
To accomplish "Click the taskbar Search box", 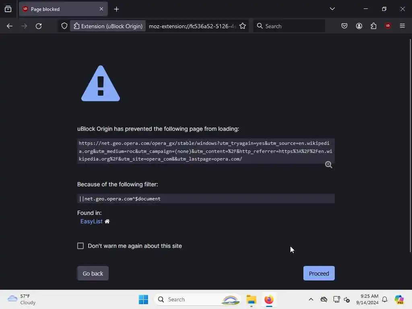I will pyautogui.click(x=197, y=299).
